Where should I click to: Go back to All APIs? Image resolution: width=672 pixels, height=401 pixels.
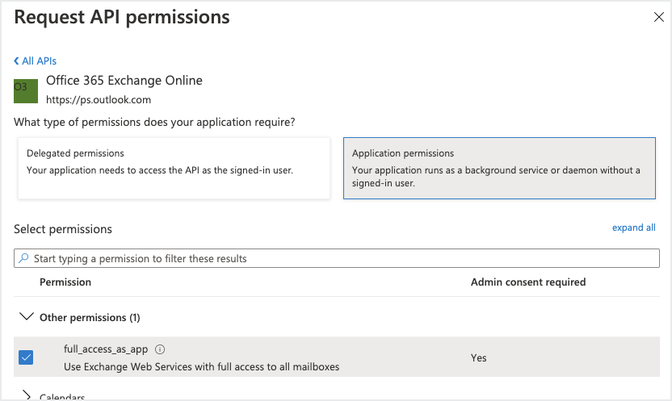click(x=36, y=61)
